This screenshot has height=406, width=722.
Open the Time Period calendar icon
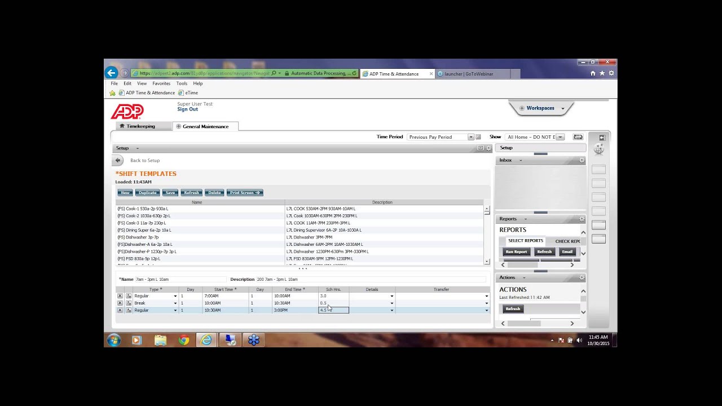(x=478, y=137)
